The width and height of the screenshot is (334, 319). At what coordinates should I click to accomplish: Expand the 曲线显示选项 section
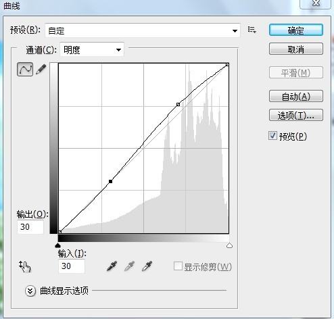point(30,291)
